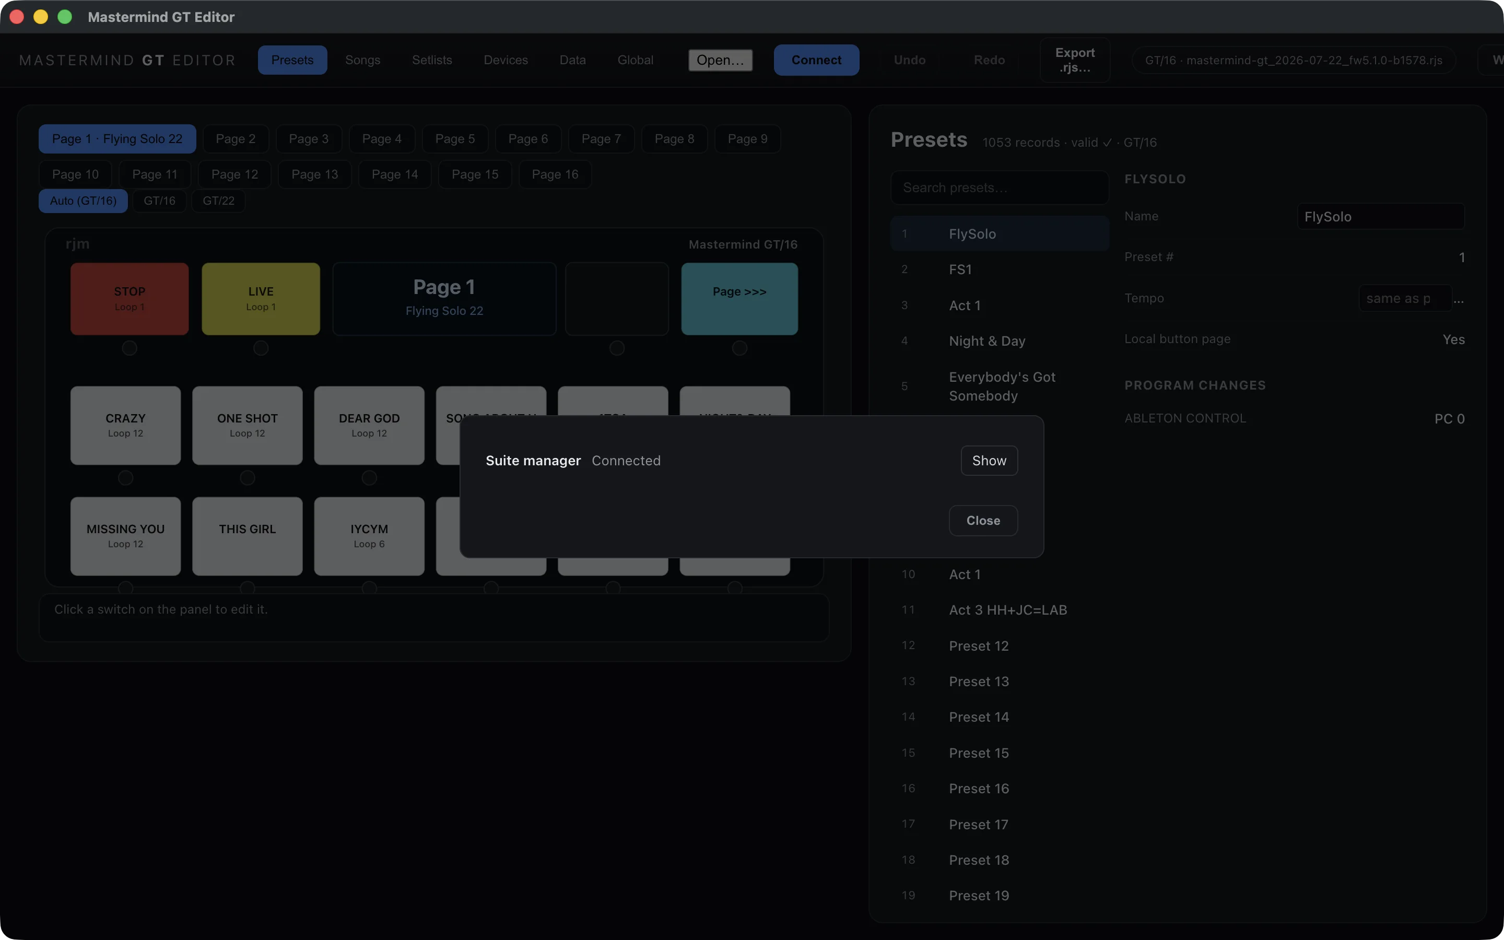Select the Act 3 HH+JC=LAB preset
The height and width of the screenshot is (940, 1504).
point(1000,610)
